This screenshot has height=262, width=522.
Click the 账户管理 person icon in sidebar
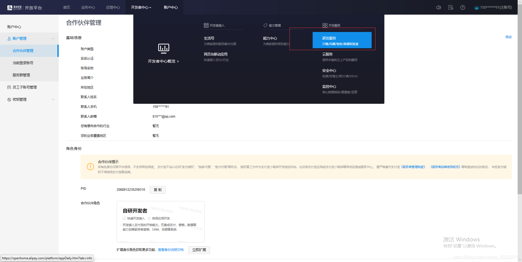pos(9,39)
